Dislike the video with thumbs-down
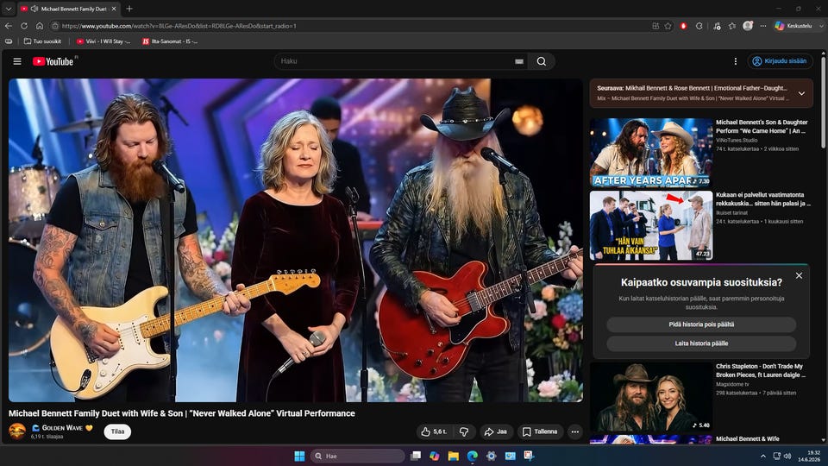 [x=464, y=431]
